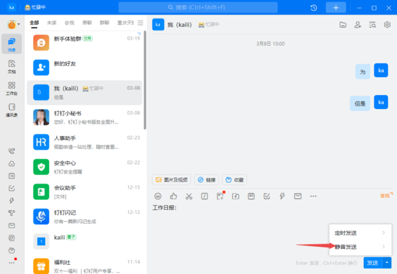Open 文档 in the left sidebar
Viewport: 397px width, 274px height.
pyautogui.click(x=12, y=66)
